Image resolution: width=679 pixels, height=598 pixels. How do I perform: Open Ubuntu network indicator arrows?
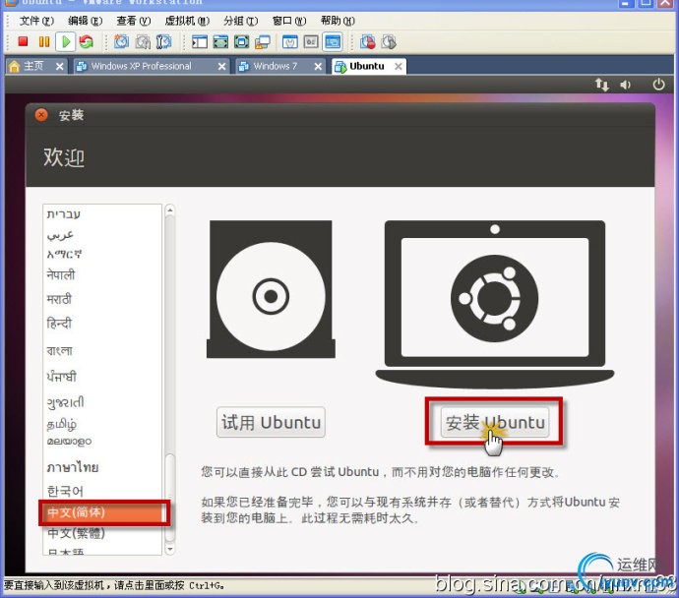[602, 85]
